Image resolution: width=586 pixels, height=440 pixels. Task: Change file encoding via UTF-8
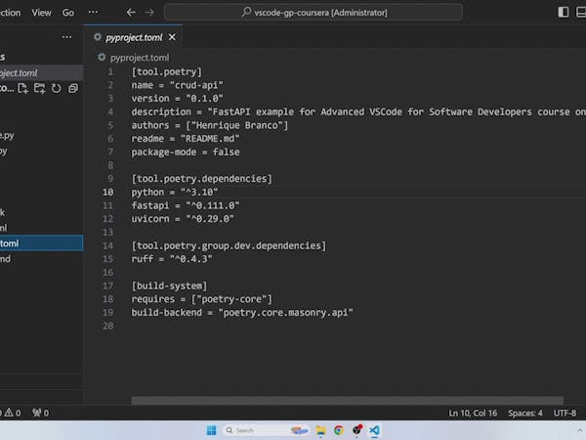565,413
